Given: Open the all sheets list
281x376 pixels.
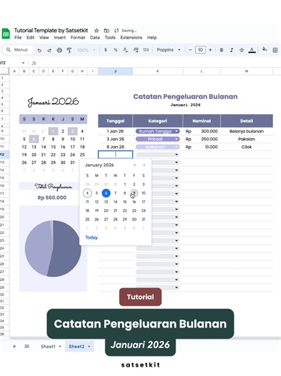Looking at the screenshot, I should [27, 346].
